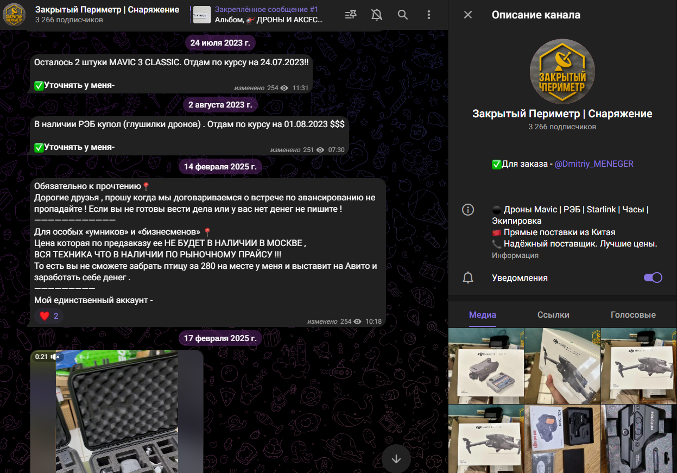Open the @Dmitriy_MENEGER profile link
The image size is (677, 473).
(x=594, y=163)
